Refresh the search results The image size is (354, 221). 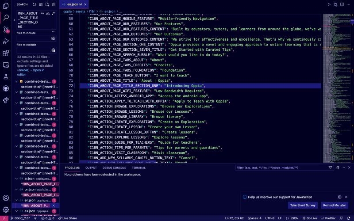[35, 4]
